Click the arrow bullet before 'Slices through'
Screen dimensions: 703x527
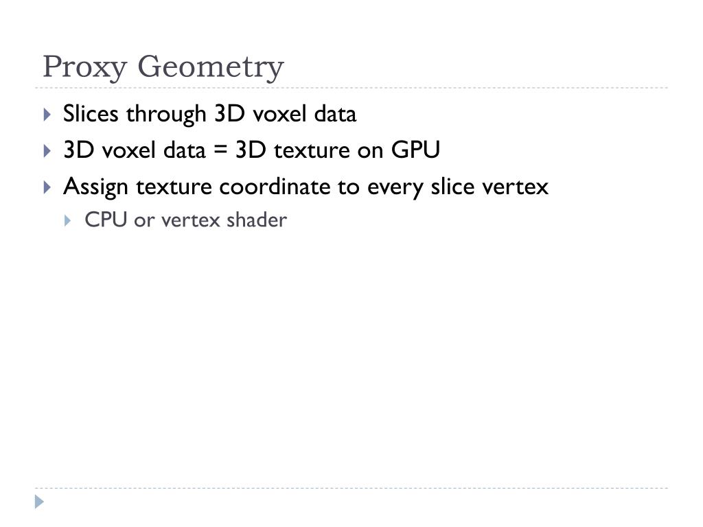click(47, 115)
